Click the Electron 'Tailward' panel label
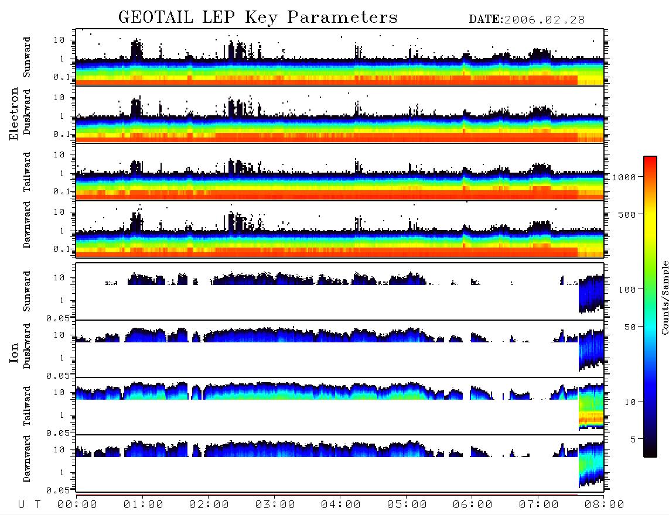 click(27, 172)
